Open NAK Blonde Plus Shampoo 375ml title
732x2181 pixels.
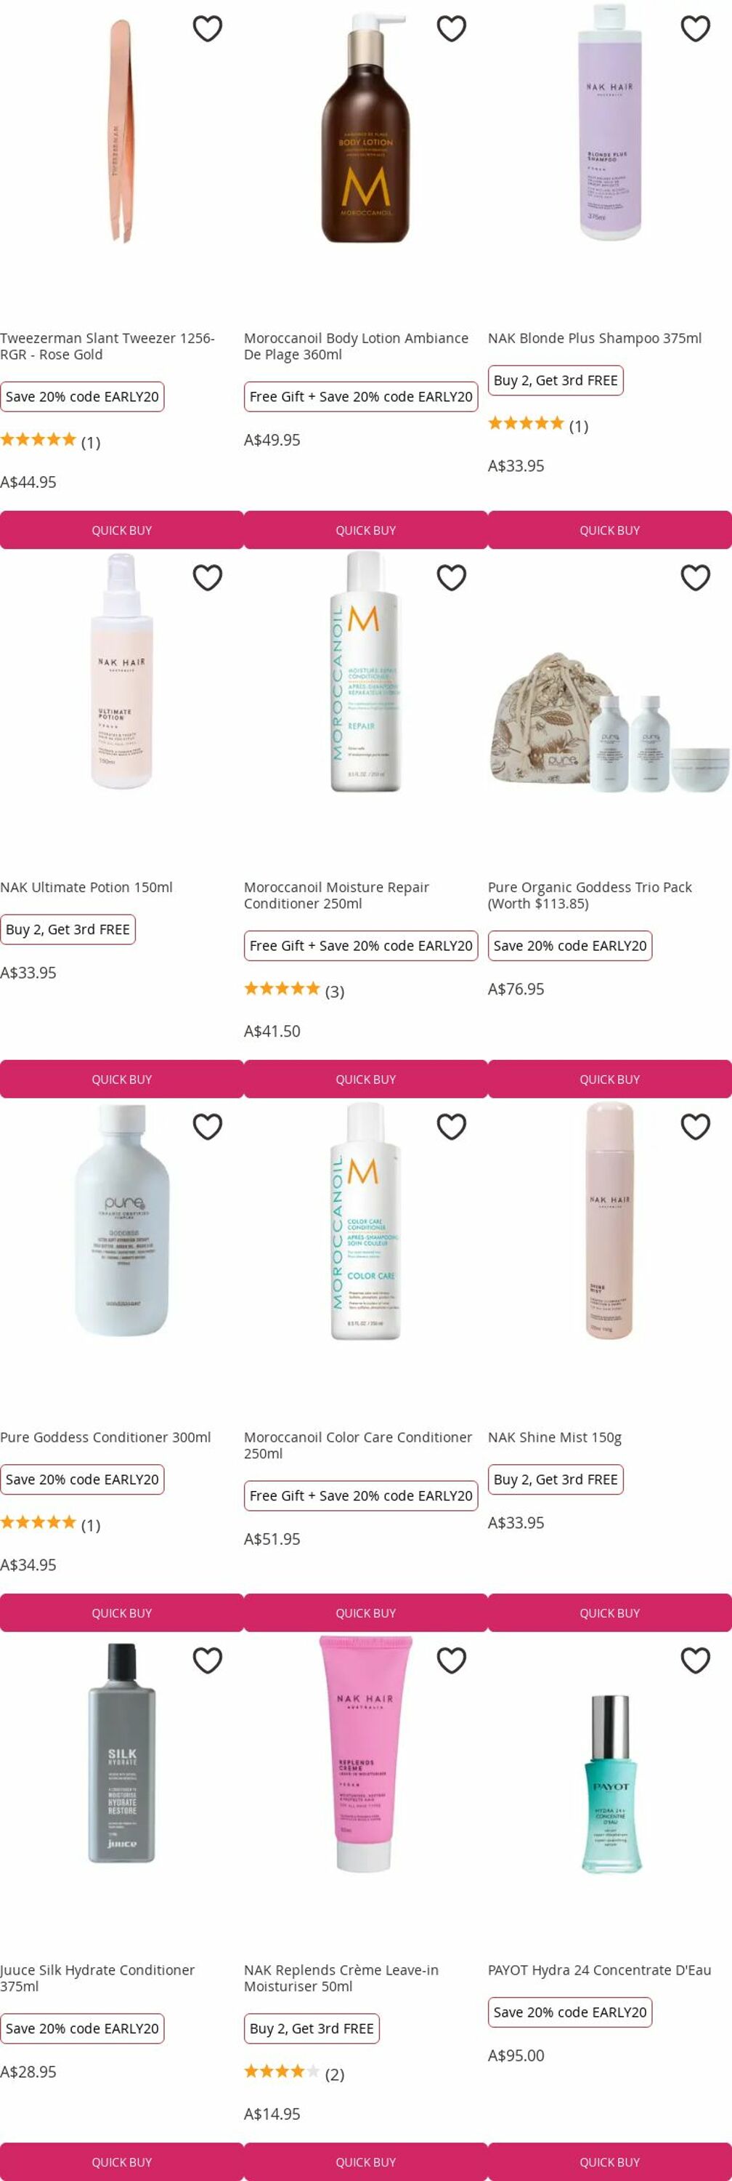(594, 338)
